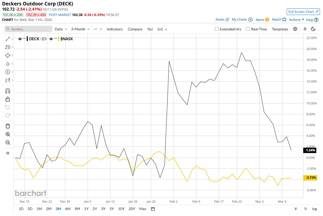Select the 5D time range

click(x=30, y=209)
